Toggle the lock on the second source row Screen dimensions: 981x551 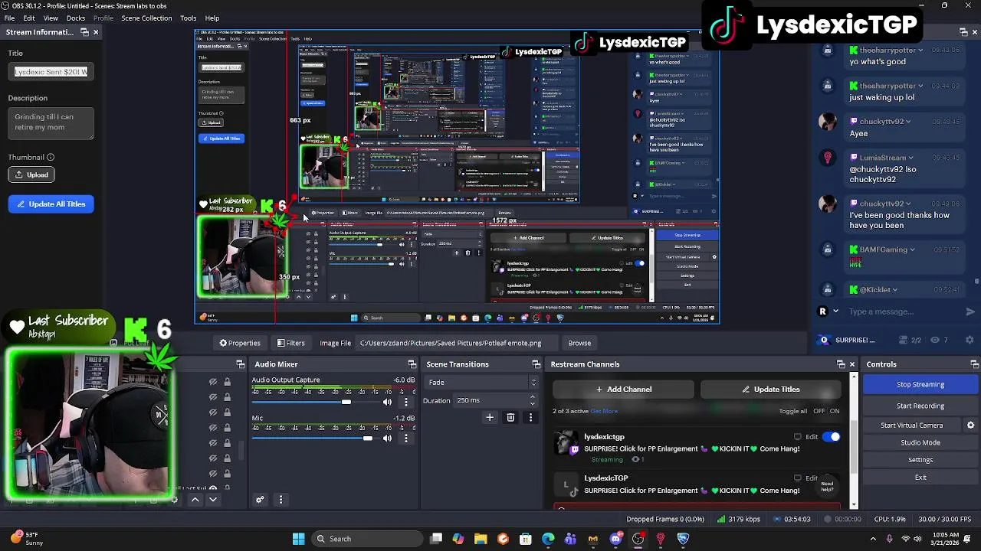point(227,396)
